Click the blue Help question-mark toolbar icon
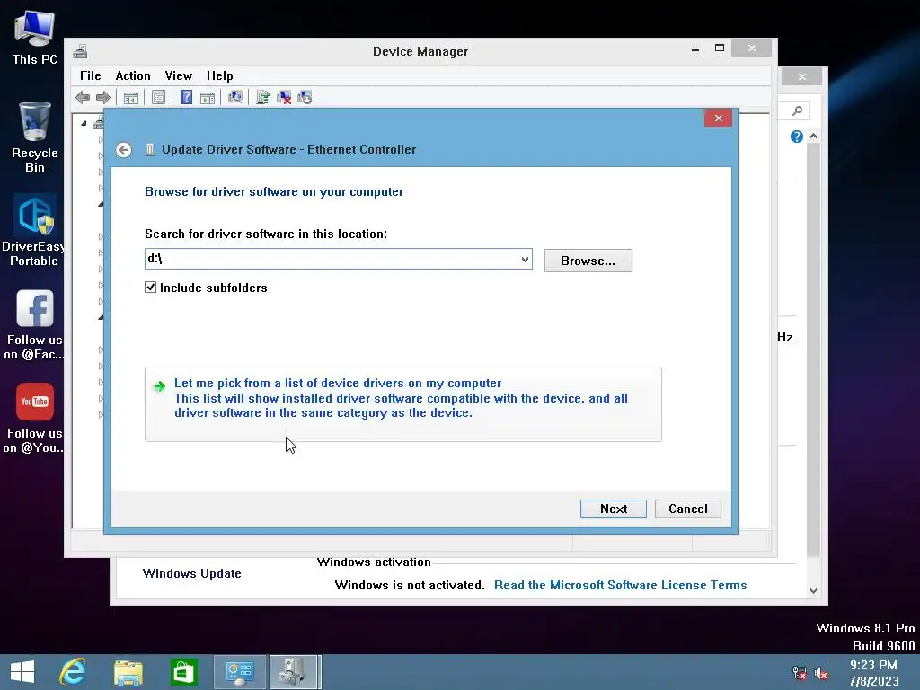920x690 pixels. coord(186,97)
